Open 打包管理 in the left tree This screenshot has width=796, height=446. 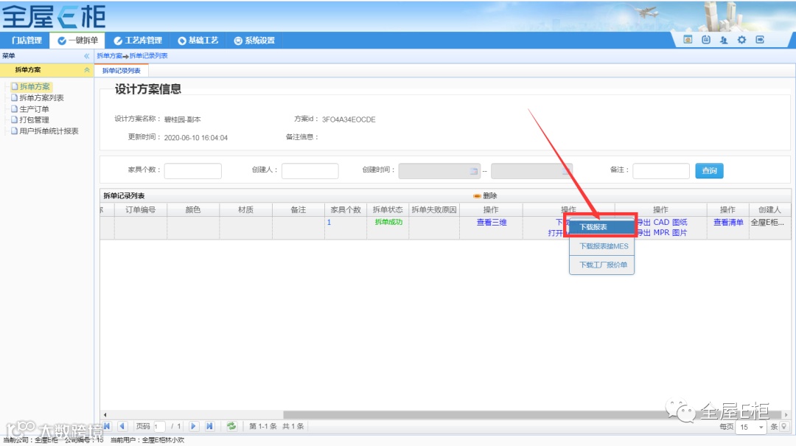[34, 120]
